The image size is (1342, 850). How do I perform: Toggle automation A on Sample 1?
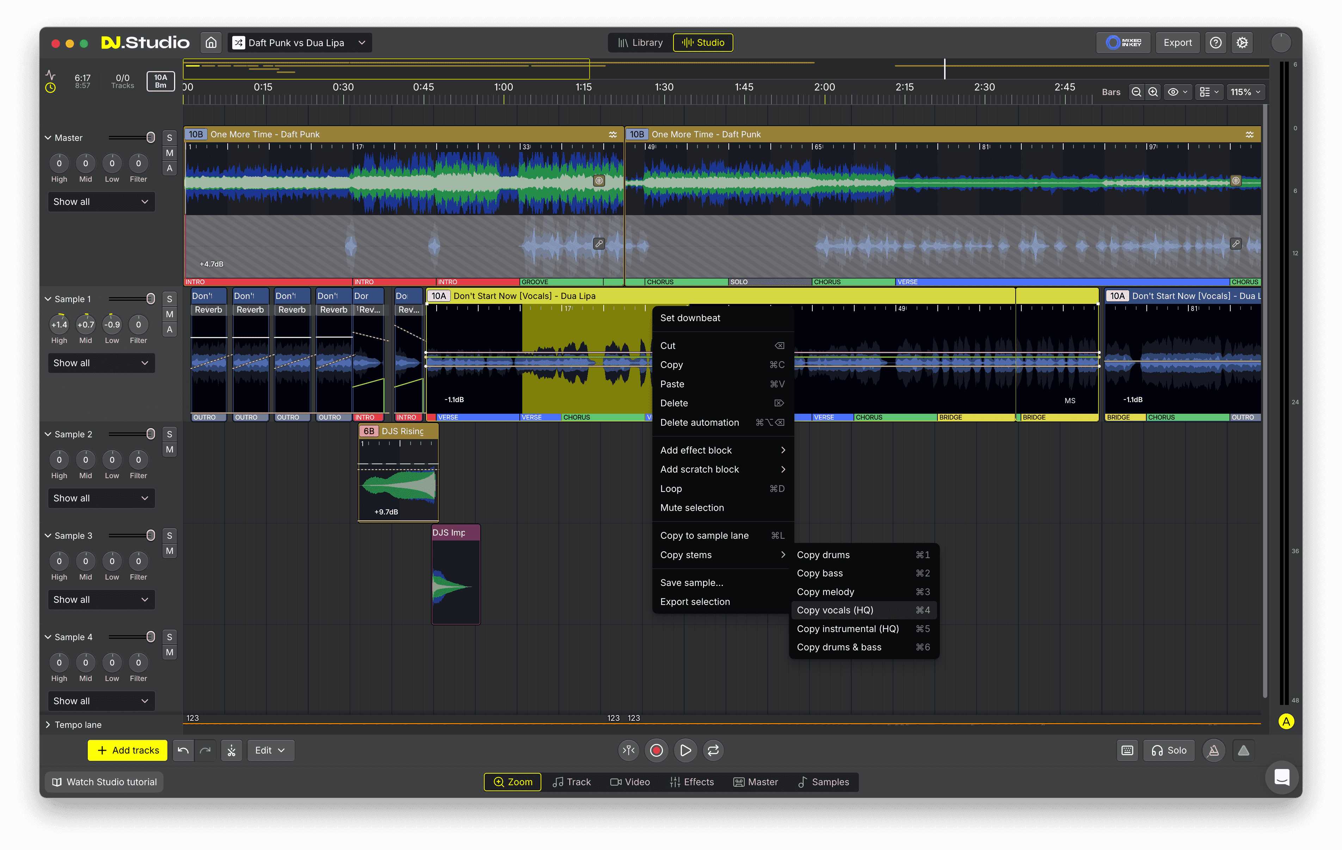click(170, 330)
